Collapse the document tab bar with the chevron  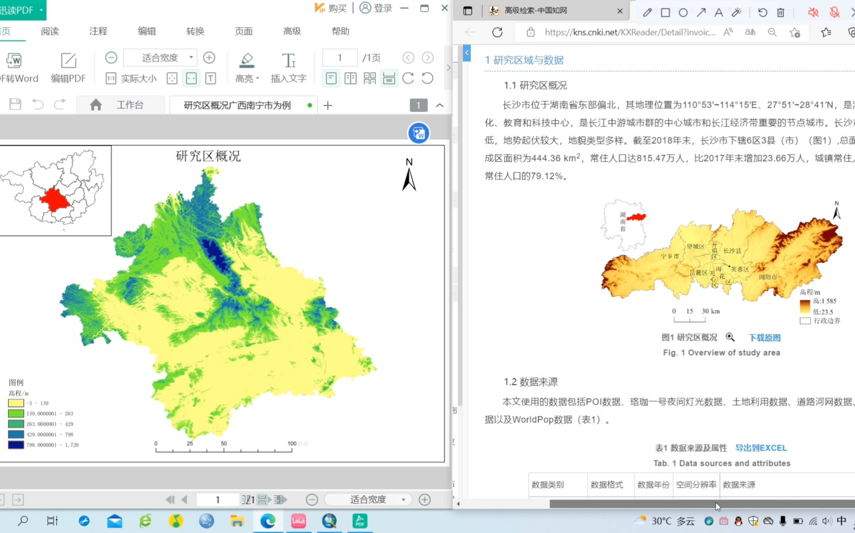(440, 105)
